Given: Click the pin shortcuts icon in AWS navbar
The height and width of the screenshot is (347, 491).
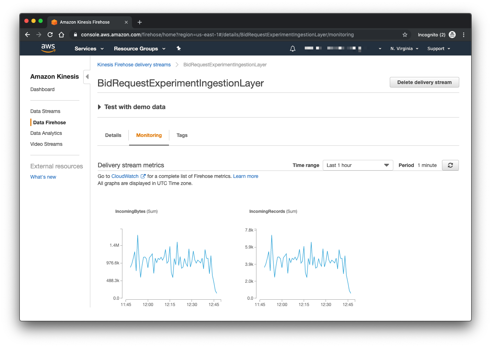Looking at the screenshot, I should tap(178, 49).
